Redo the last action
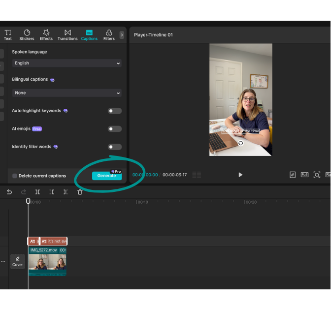 24,192
